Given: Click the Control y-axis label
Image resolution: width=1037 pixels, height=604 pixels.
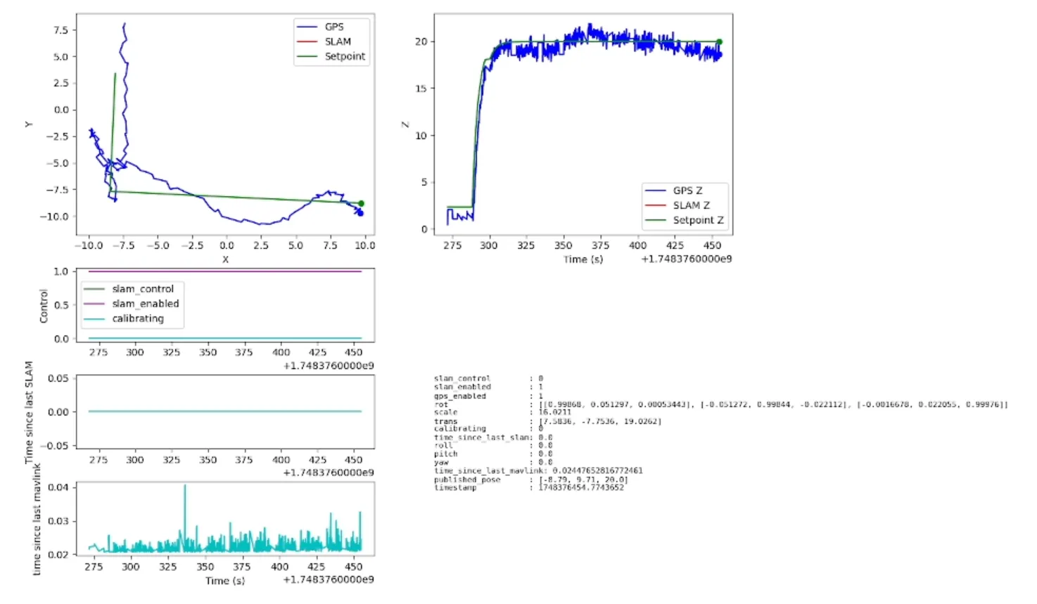Looking at the screenshot, I should click(x=44, y=306).
